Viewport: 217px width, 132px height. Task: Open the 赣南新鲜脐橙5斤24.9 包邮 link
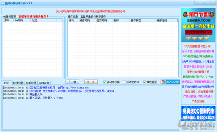[198, 77]
